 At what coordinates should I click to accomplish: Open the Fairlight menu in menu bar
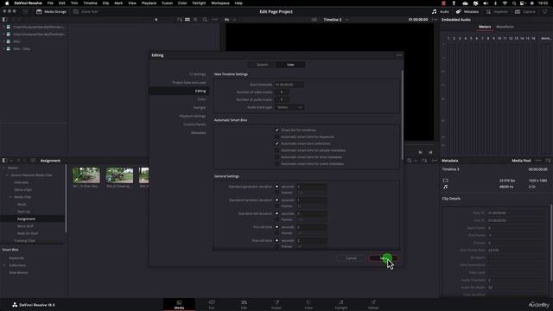pos(199,3)
